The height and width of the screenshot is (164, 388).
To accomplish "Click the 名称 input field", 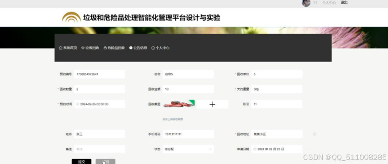I will tap(188, 74).
